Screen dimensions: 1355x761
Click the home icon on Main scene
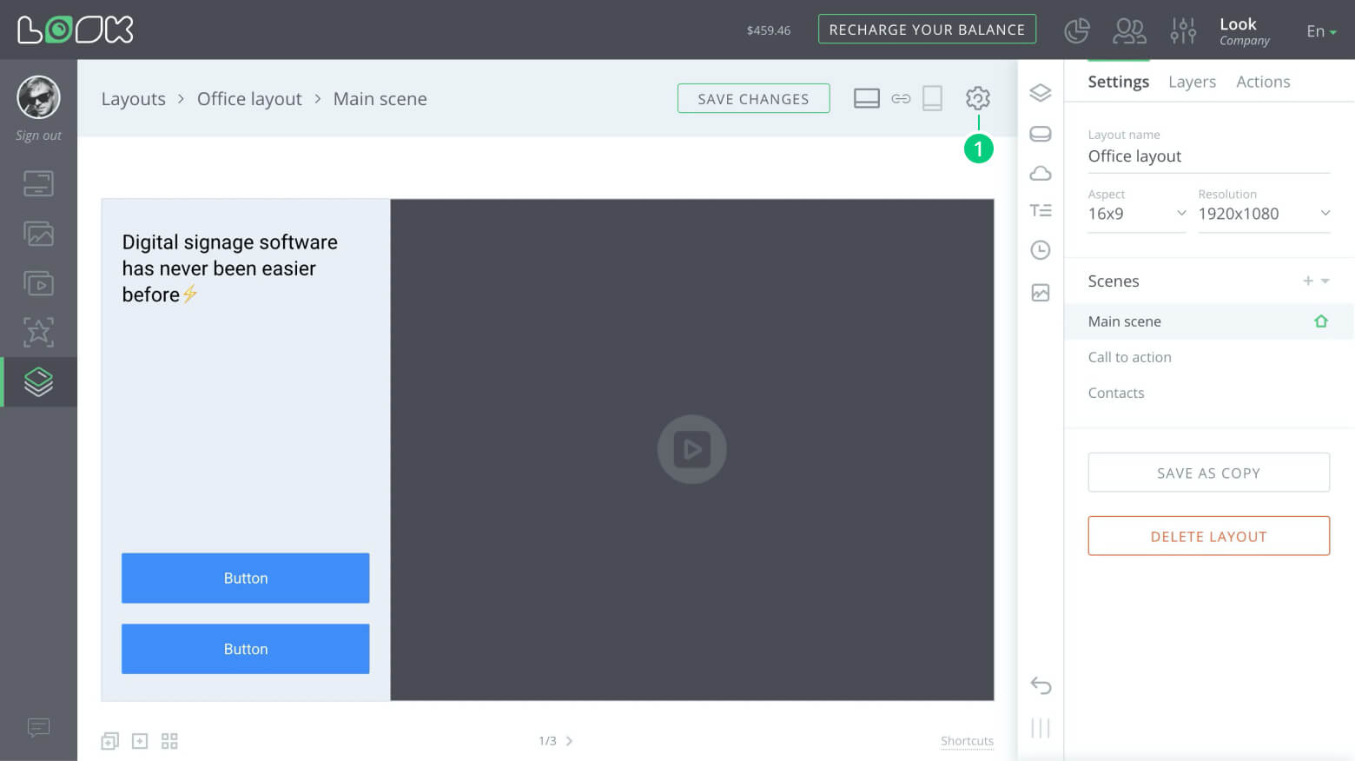[x=1321, y=321]
